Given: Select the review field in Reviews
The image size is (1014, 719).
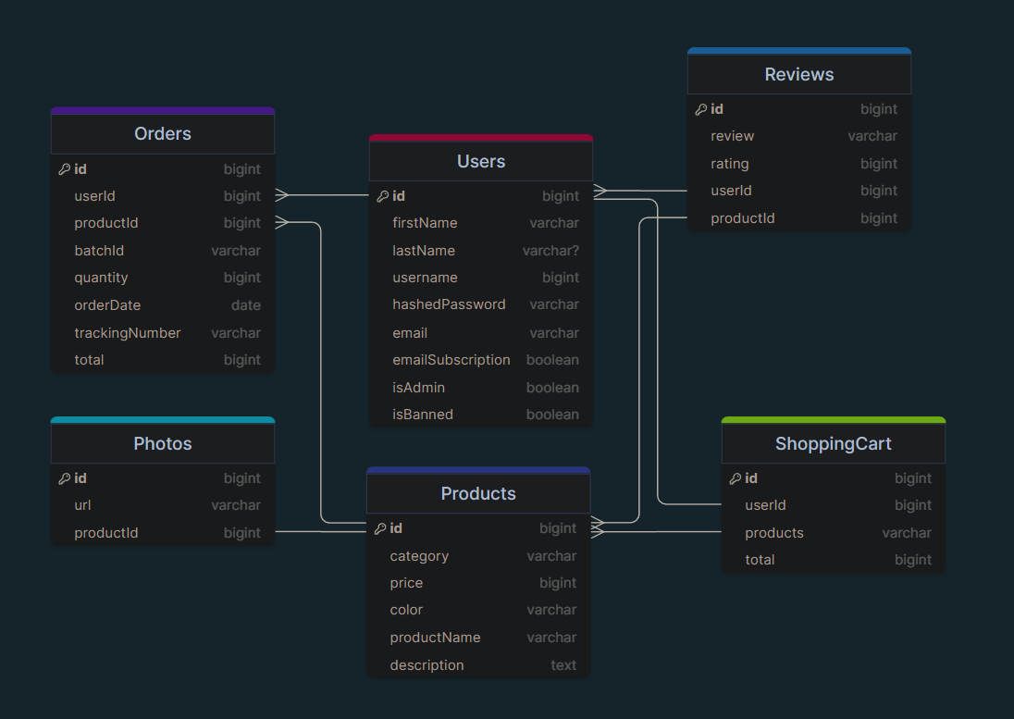Looking at the screenshot, I should tap(799, 136).
